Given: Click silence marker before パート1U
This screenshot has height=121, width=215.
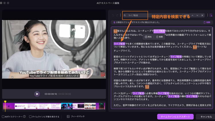Looking at the screenshot, I should click(x=195, y=47).
